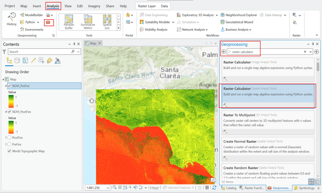322x193 pixels.
Task: Switch geoprocessing results to tile view
Action: 311,182
